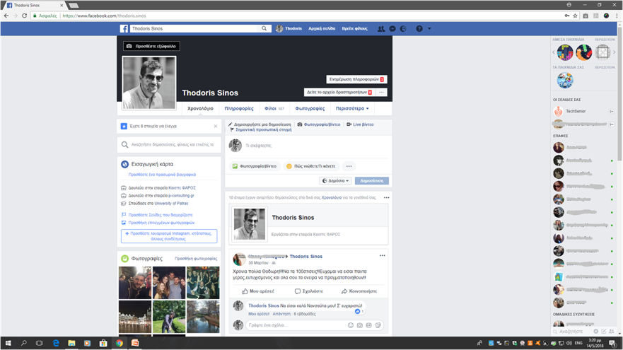Click "Ενημέρωση πληροφοριών" button
Viewport: 623px width, 350px height.
(x=356, y=79)
